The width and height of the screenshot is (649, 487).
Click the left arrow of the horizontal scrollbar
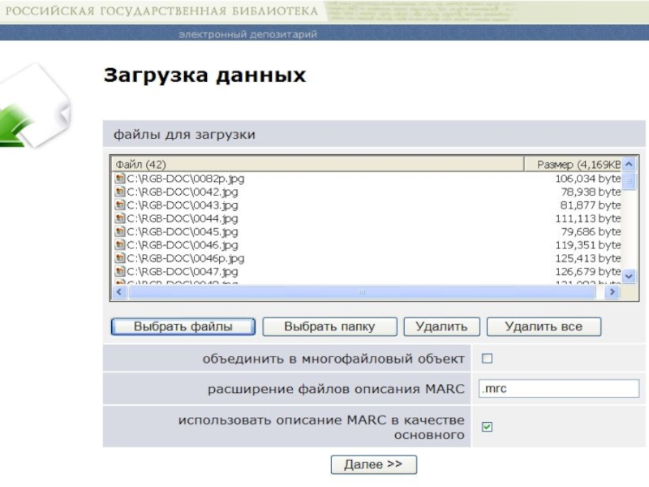(119, 292)
